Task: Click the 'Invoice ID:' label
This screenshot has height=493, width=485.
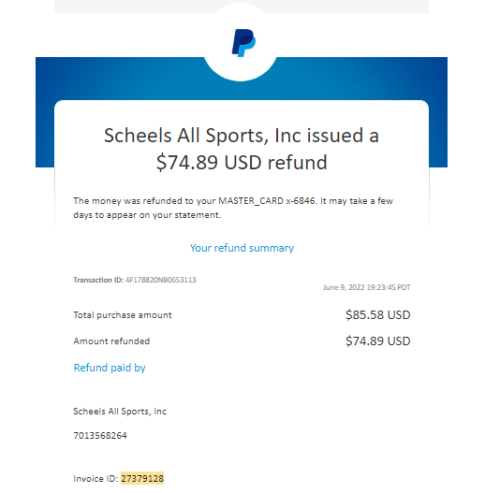Action: click(96, 479)
